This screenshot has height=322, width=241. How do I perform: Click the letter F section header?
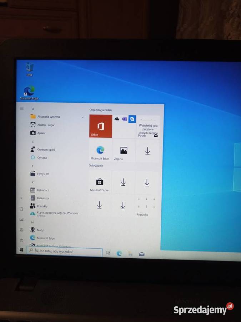pyautogui.click(x=33, y=166)
